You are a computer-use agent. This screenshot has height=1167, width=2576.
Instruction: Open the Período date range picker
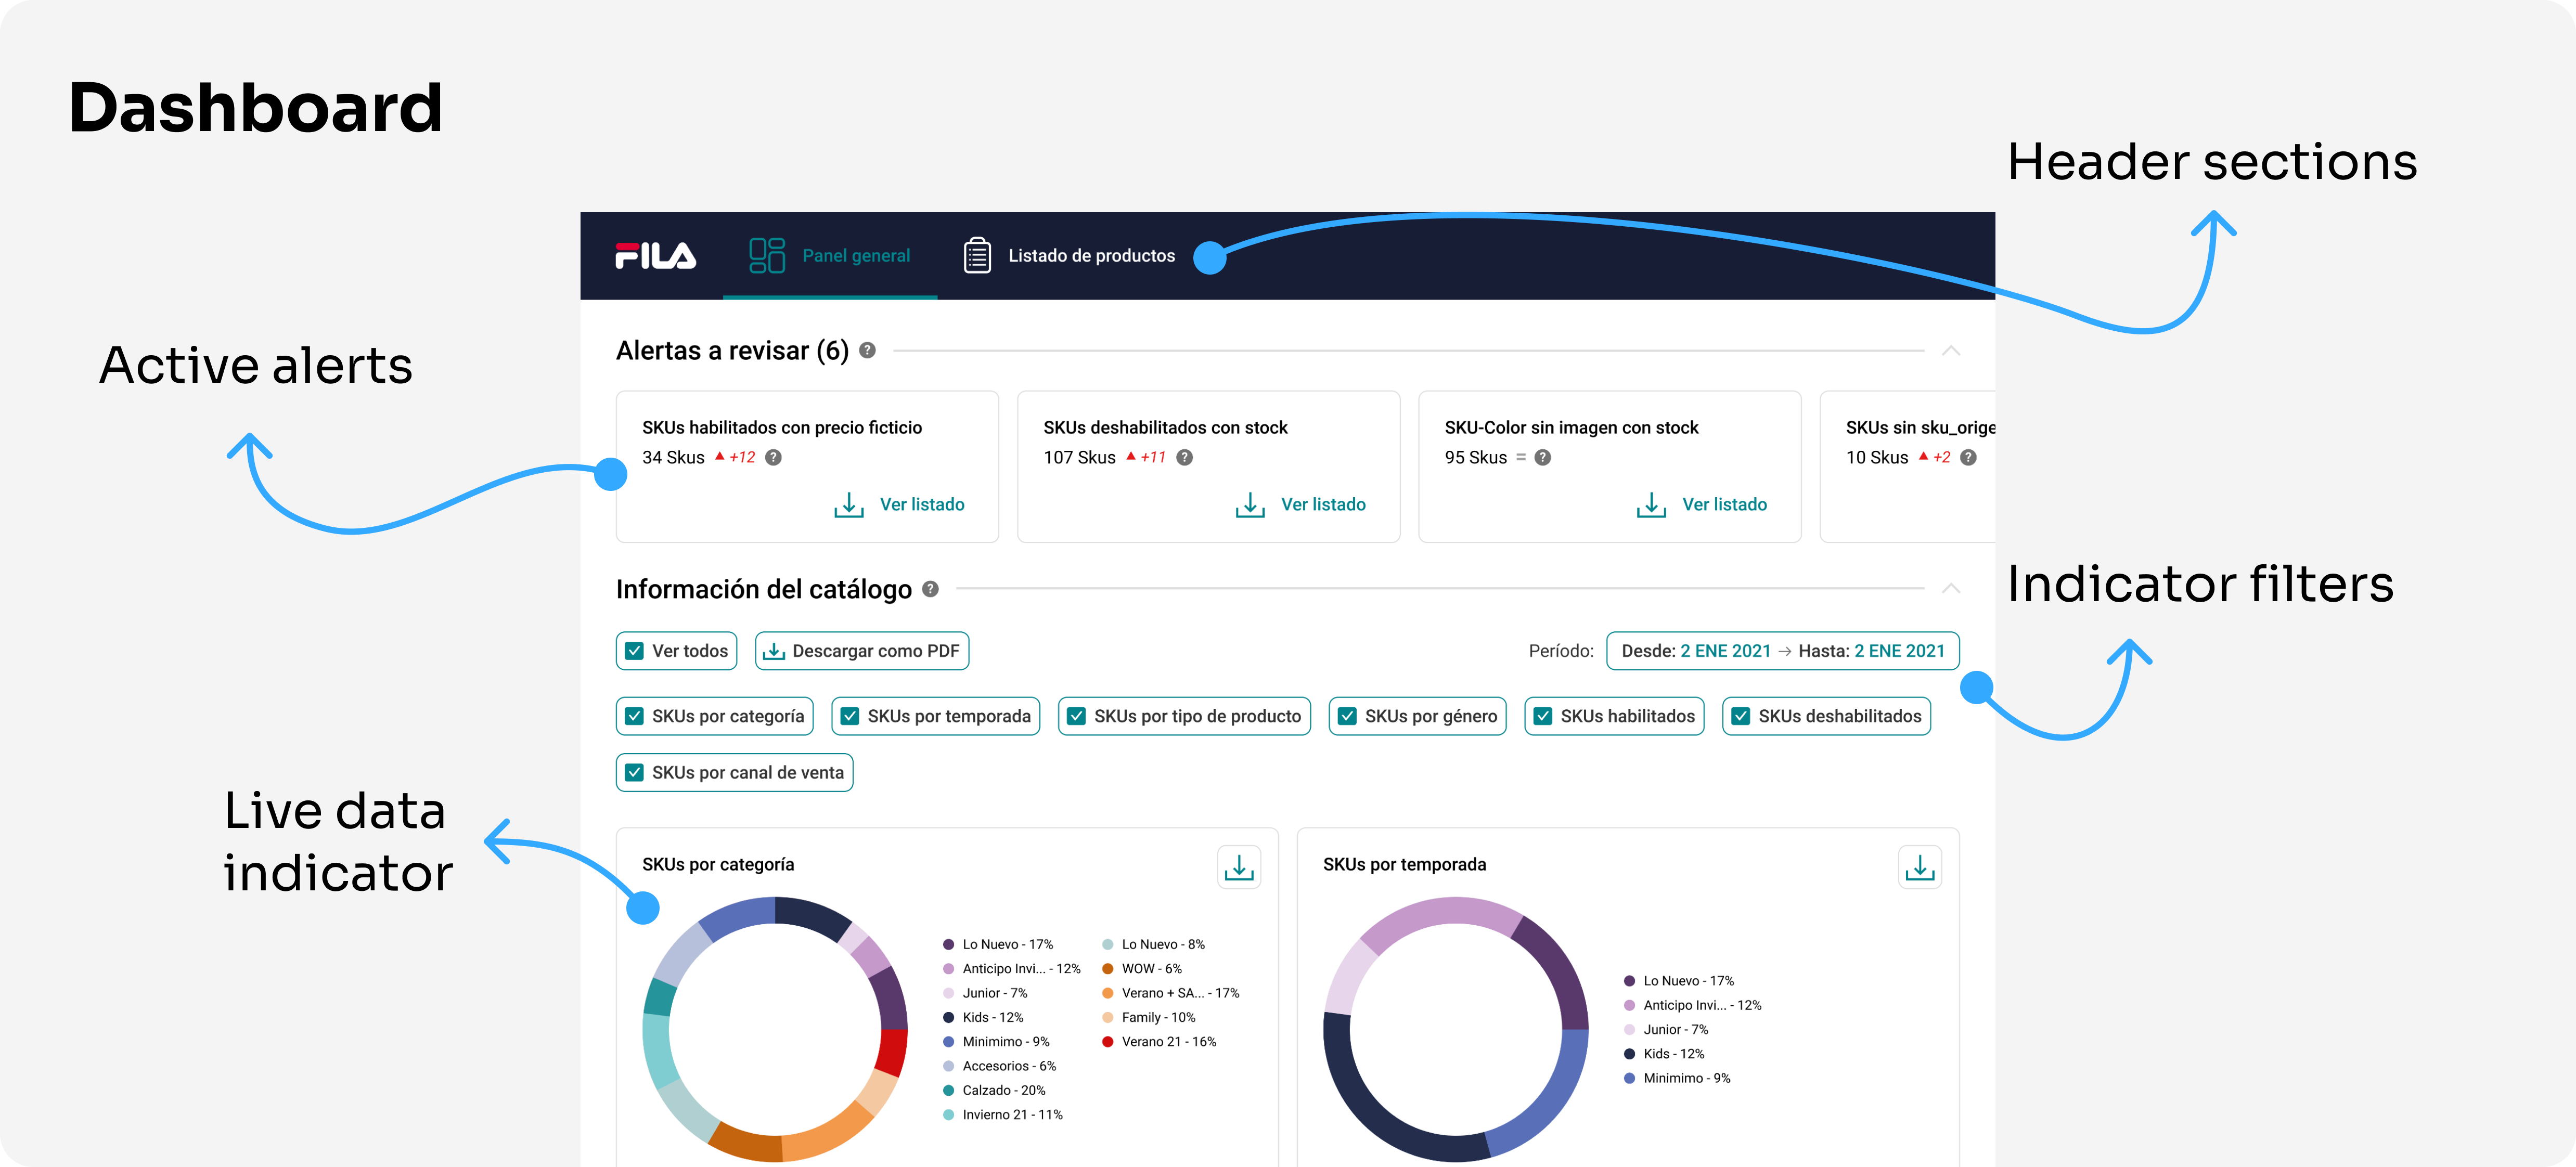(x=1782, y=651)
